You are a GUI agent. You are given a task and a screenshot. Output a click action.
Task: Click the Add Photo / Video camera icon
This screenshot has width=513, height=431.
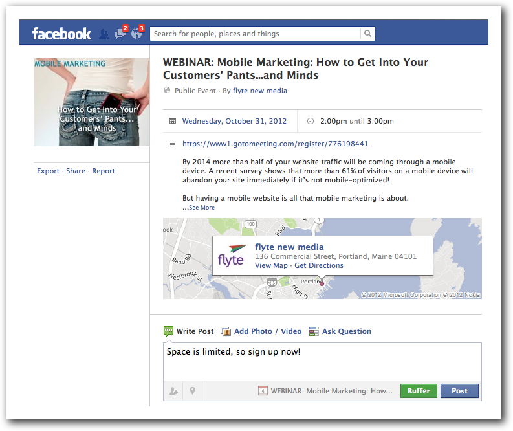(x=226, y=331)
